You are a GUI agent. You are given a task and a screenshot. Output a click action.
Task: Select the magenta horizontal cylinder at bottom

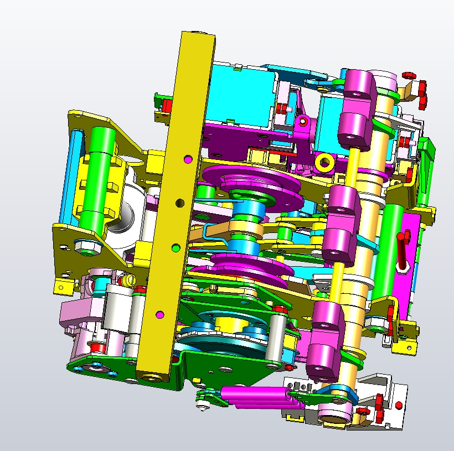255,393
